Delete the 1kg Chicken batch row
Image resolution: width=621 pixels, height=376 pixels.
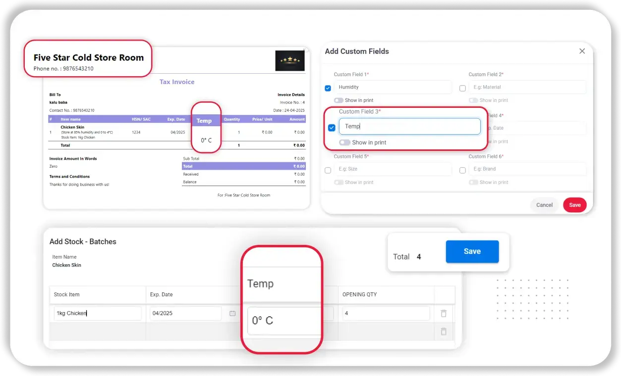click(x=444, y=314)
